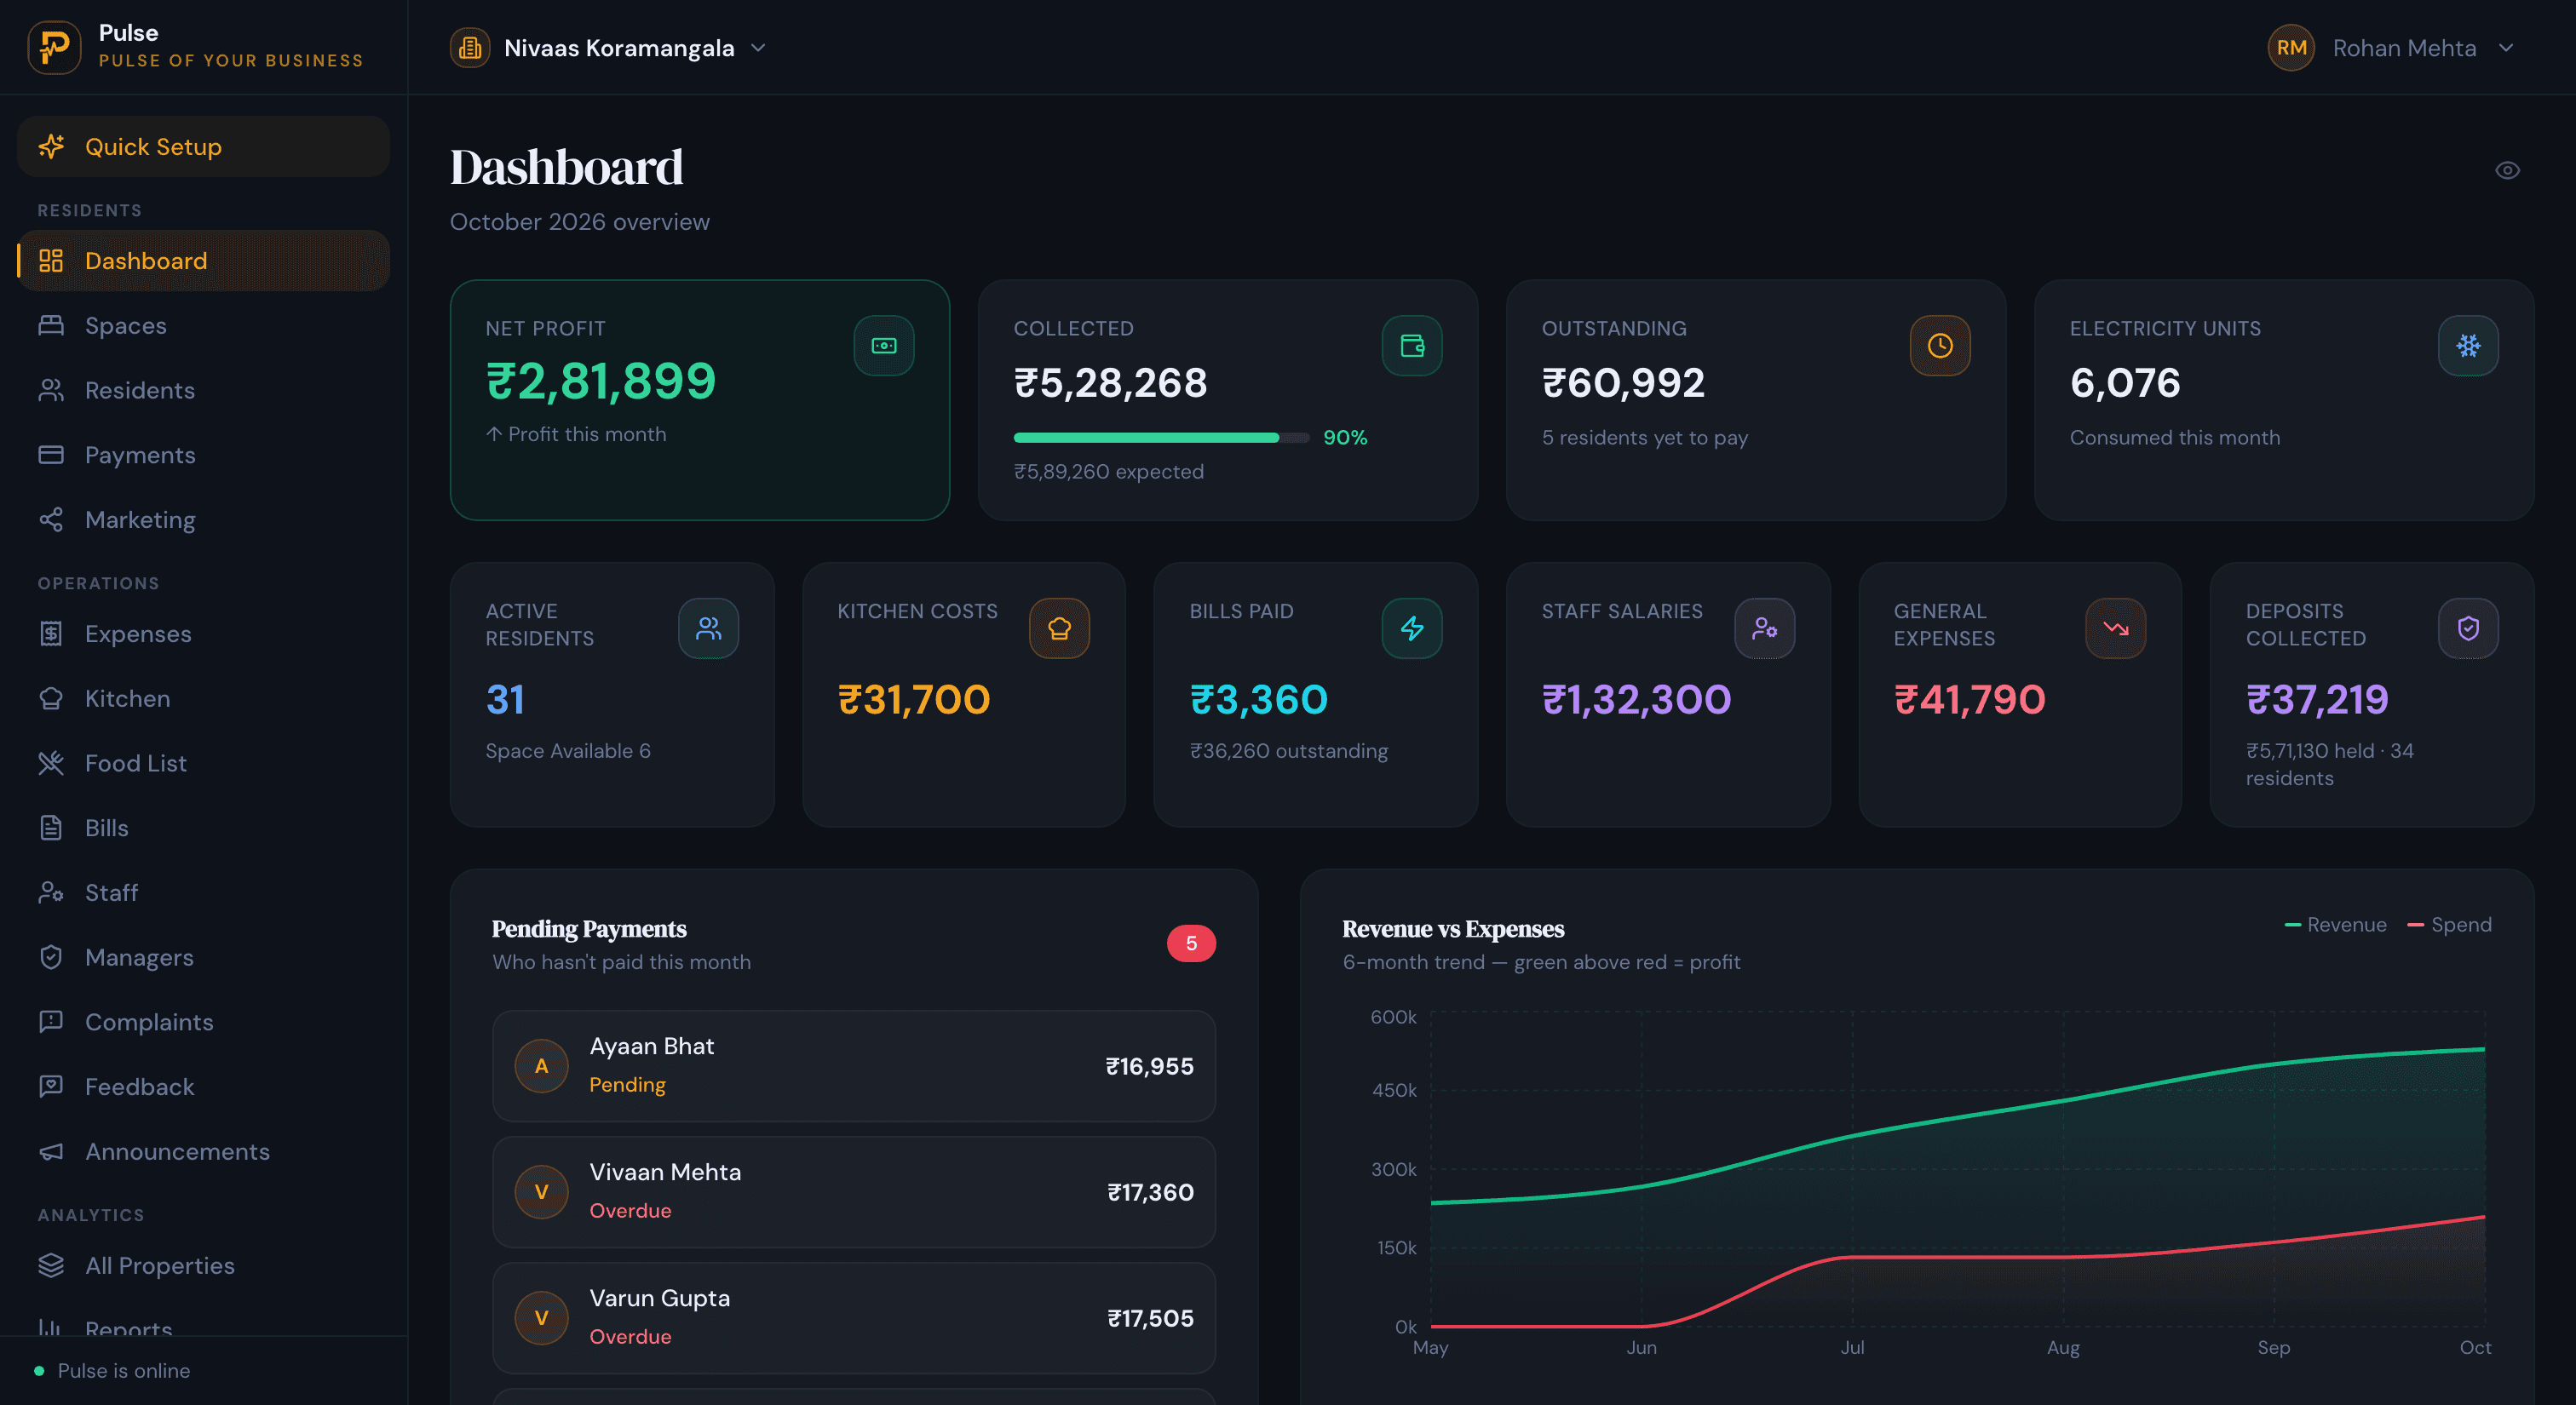Open the Payments section

click(203, 456)
